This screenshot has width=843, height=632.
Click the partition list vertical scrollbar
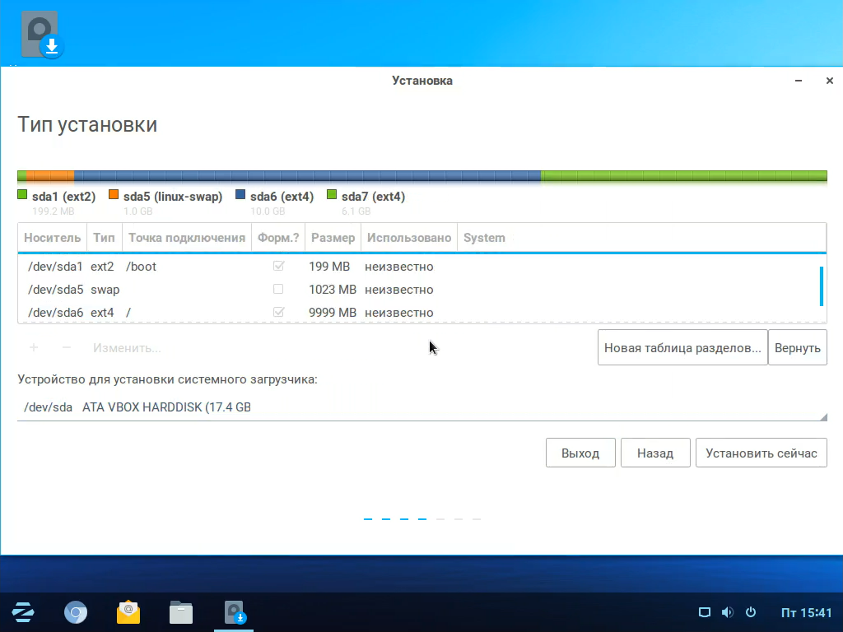click(x=821, y=286)
